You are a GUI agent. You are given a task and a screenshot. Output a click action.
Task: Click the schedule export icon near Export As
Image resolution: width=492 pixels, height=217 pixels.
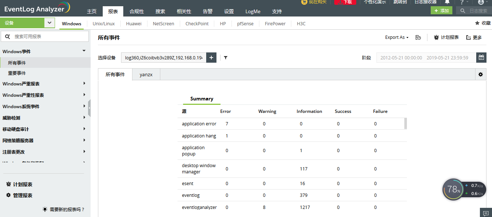click(418, 37)
